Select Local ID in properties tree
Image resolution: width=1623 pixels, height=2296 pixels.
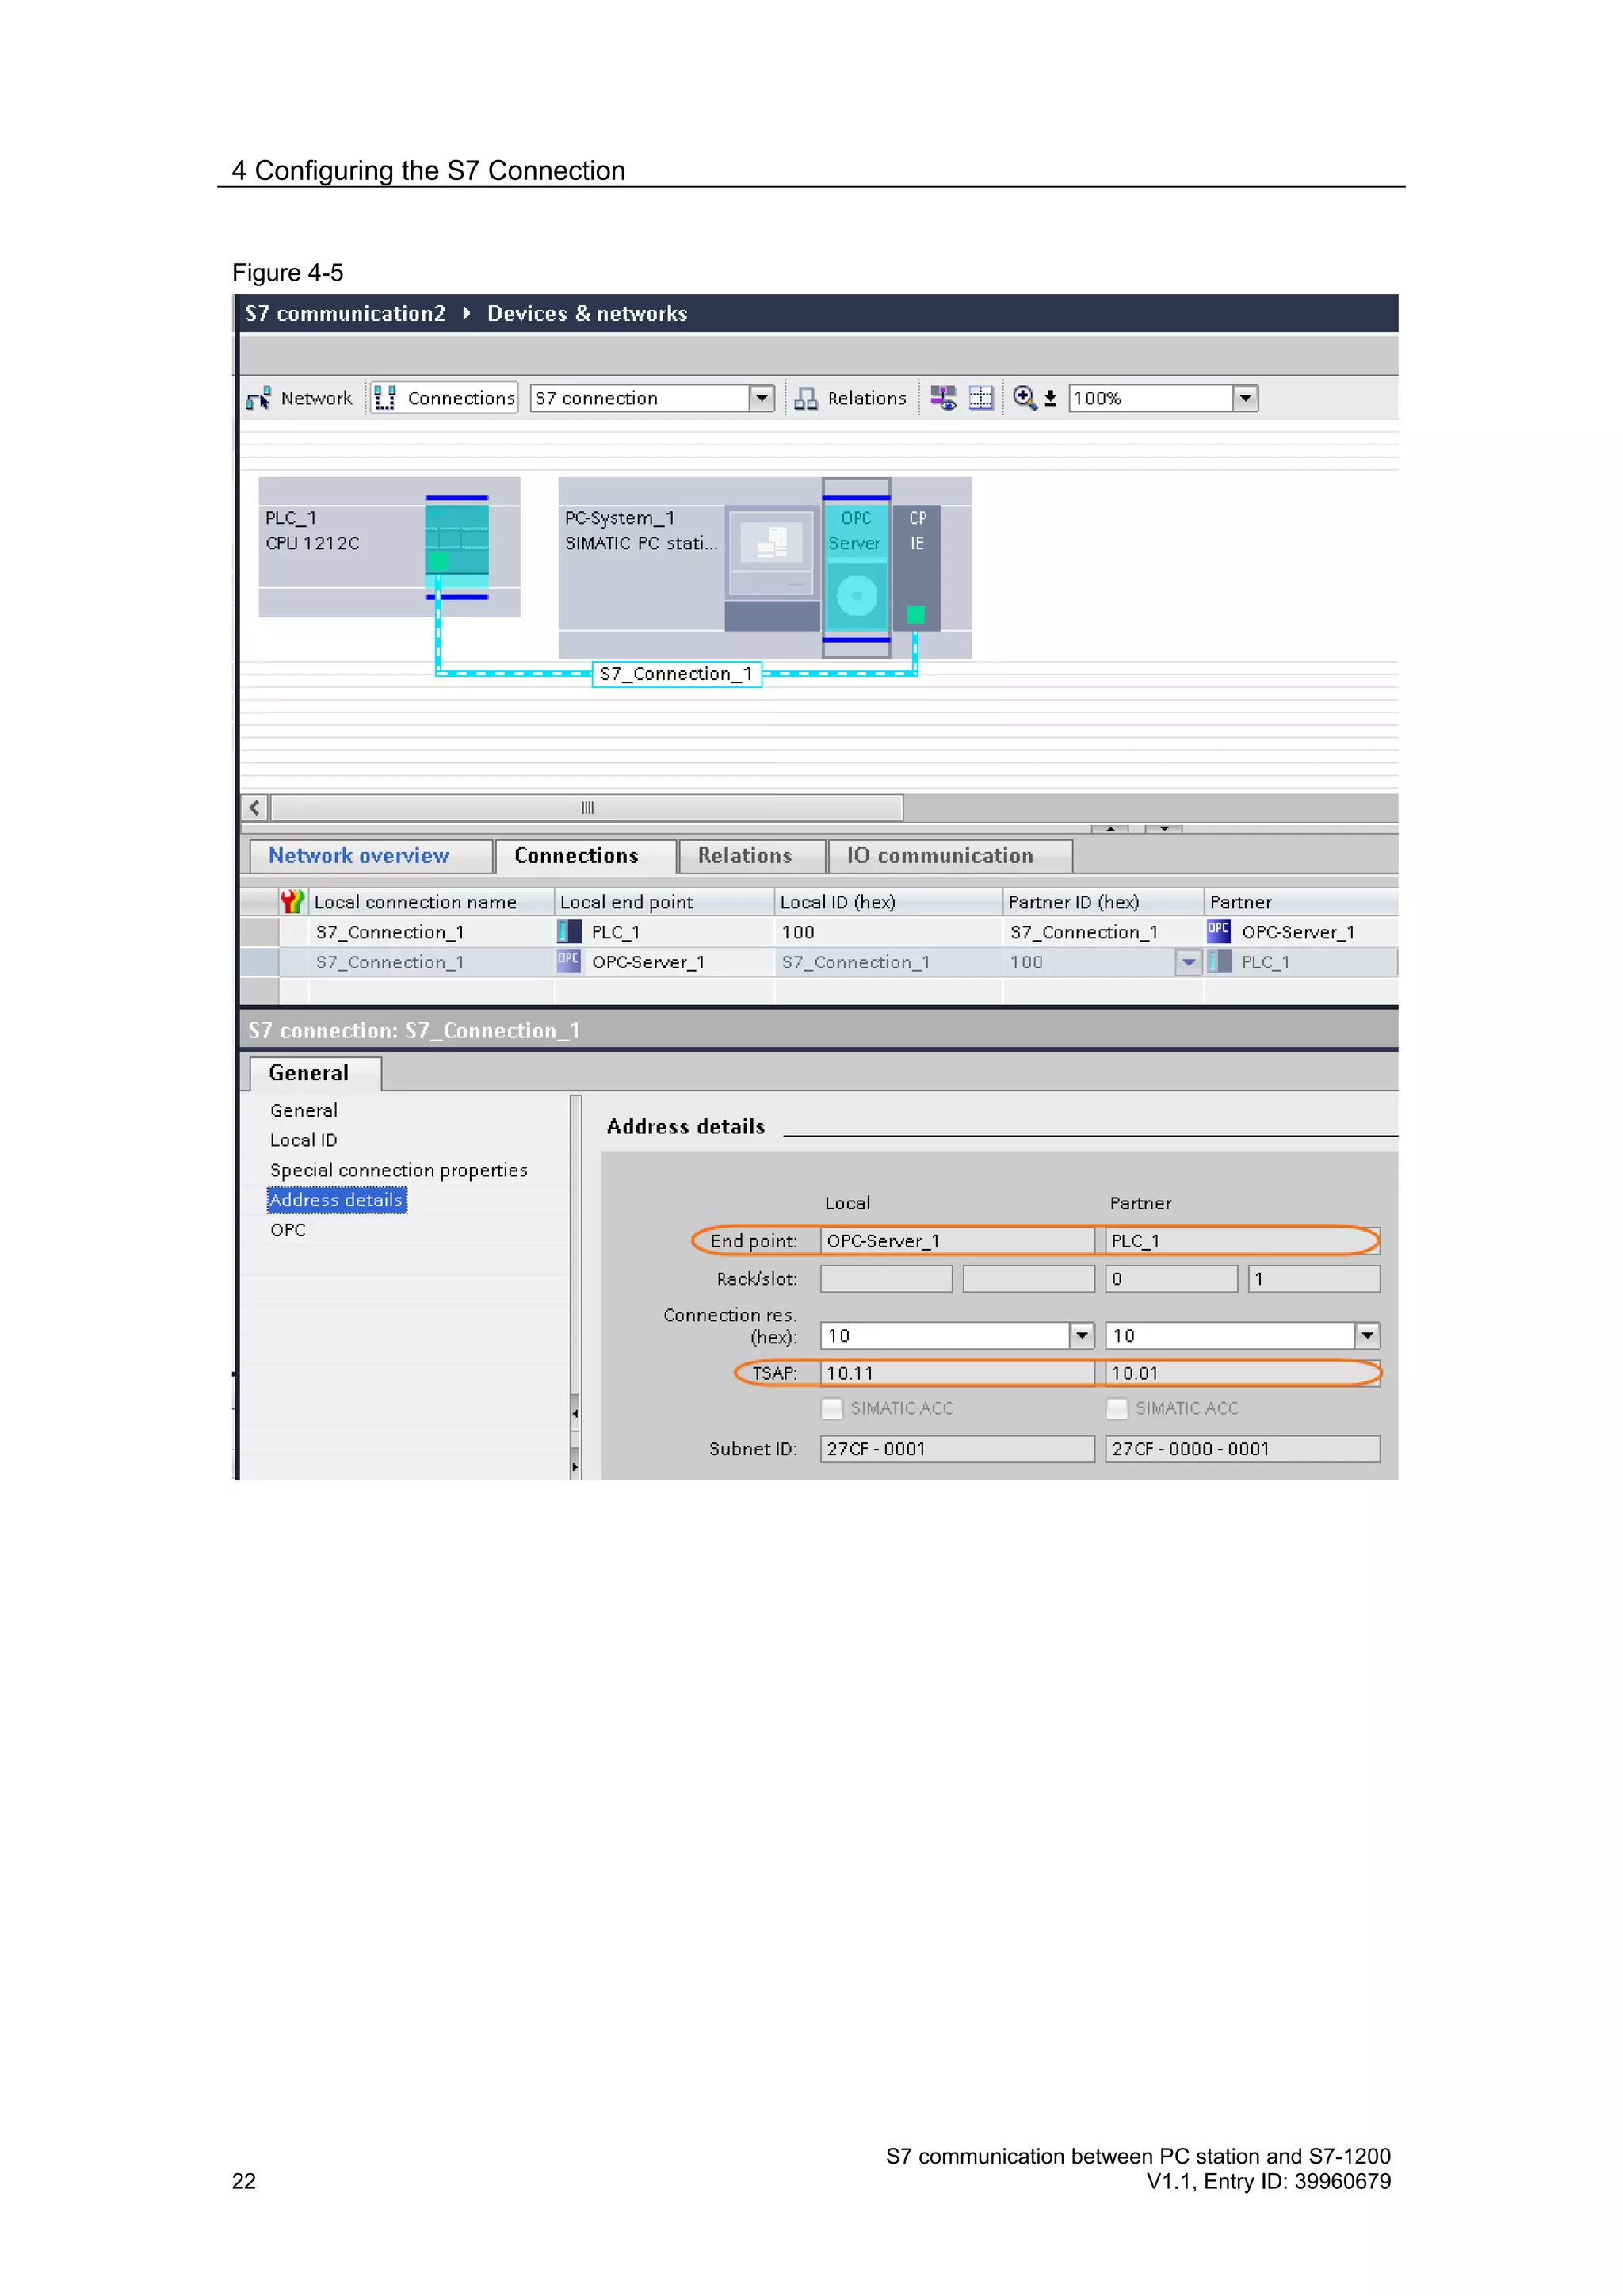[x=303, y=1140]
